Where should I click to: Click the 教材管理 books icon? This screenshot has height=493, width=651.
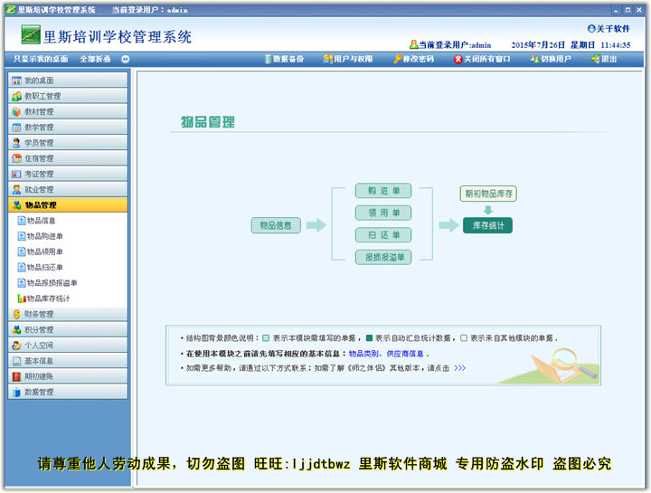(16, 112)
